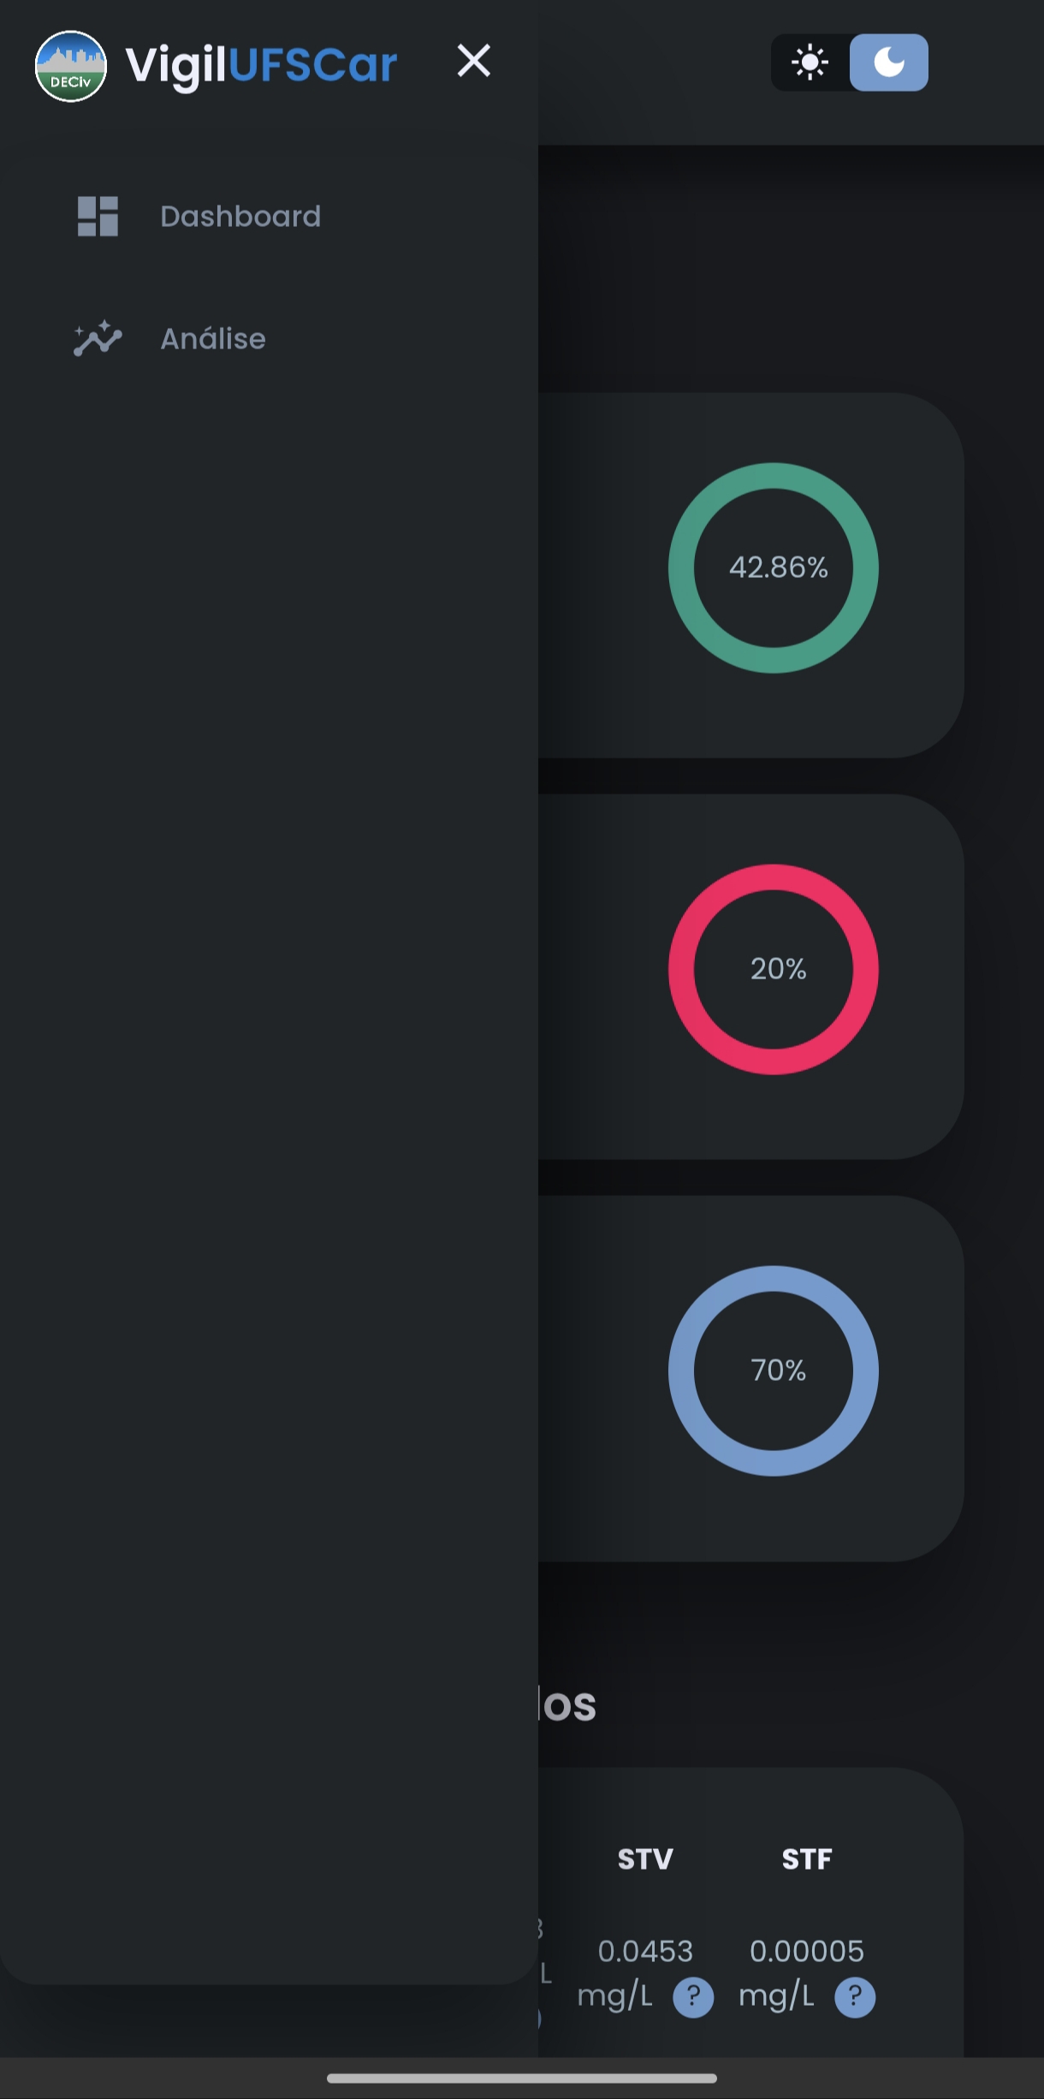The image size is (1044, 2099).
Task: Click the STV help question icon
Action: pyautogui.click(x=693, y=1997)
